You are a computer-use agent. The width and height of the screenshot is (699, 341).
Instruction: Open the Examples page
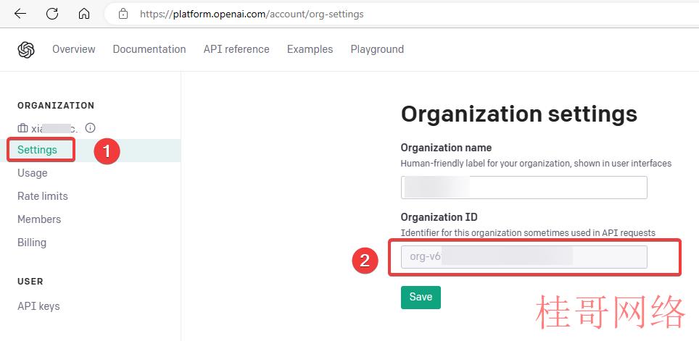[x=310, y=49]
